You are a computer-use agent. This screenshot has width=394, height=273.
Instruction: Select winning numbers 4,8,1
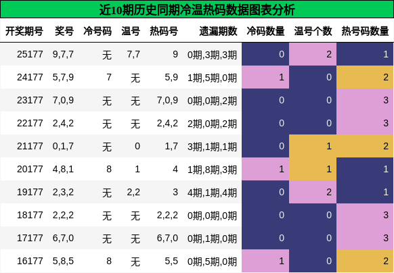(x=63, y=169)
